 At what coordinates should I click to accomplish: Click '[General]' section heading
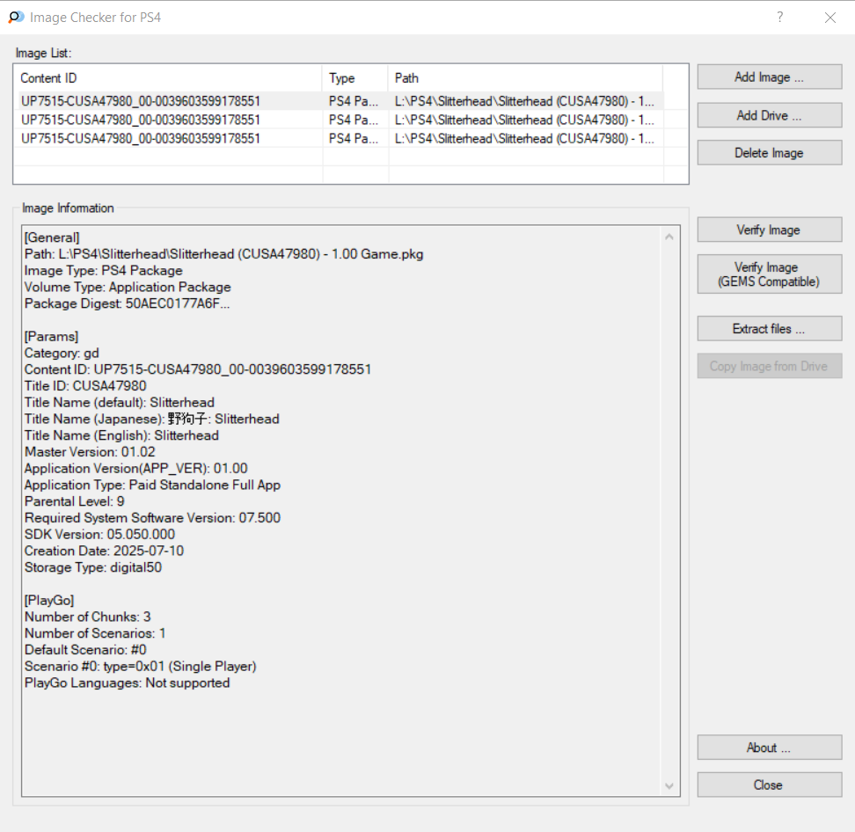coord(52,237)
